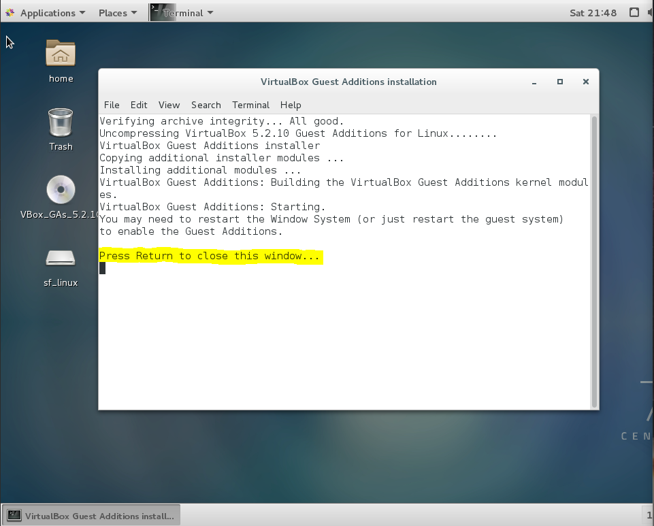Open the Trash desktop icon
Viewport: 654px width, 526px height.
click(61, 122)
